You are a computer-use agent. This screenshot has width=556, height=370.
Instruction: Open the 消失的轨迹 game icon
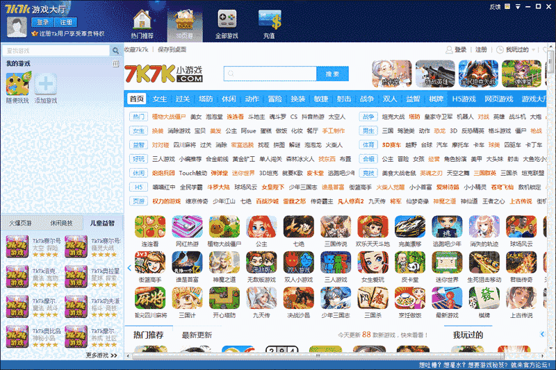(484, 226)
